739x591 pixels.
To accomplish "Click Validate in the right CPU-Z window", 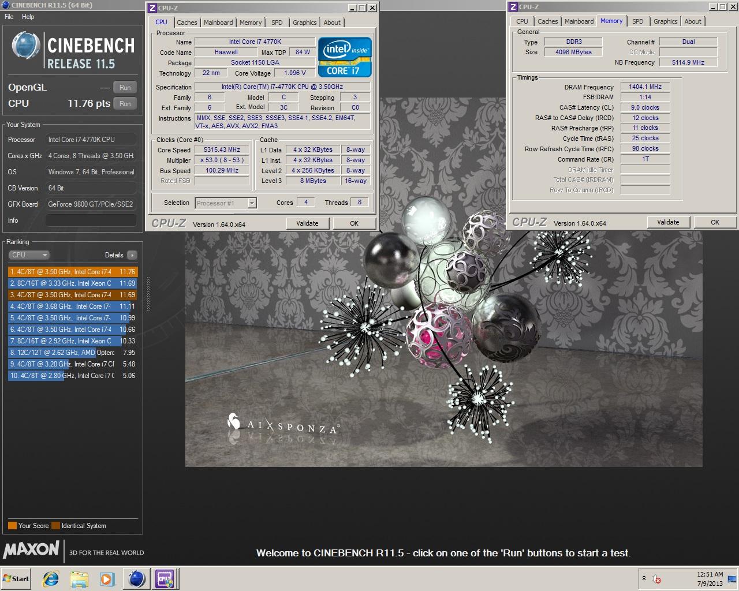I will coord(668,222).
